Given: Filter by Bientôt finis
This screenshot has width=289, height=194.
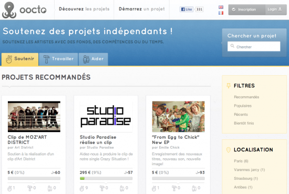Looking at the screenshot, I should pos(244,123).
